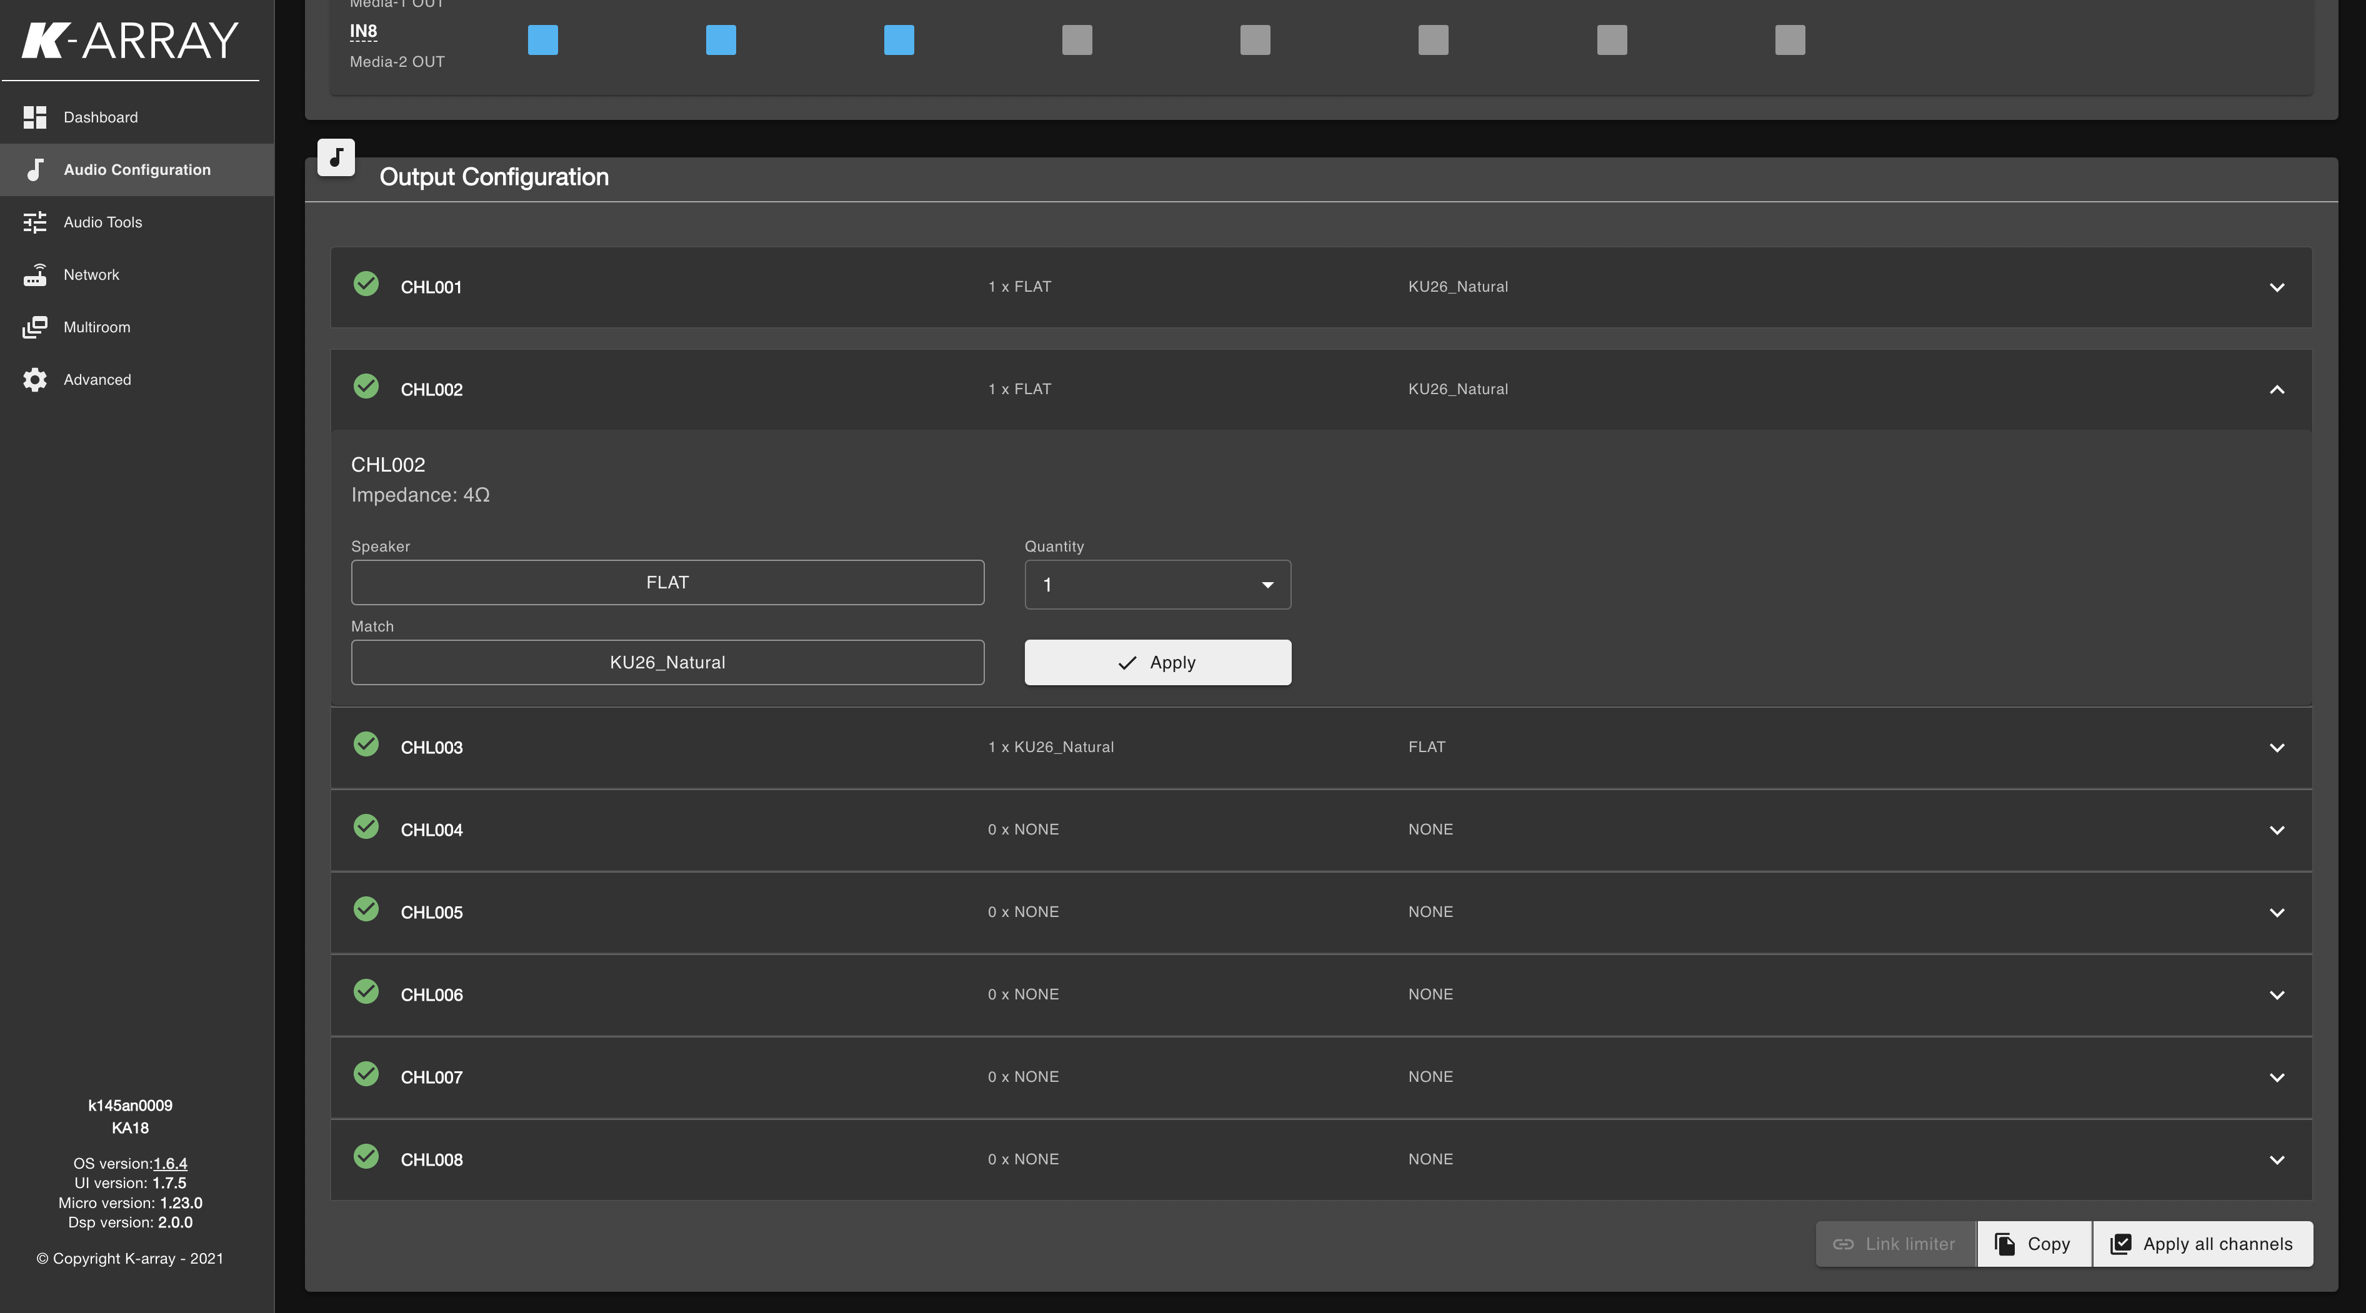Click the green check status for CHL003

[366, 745]
